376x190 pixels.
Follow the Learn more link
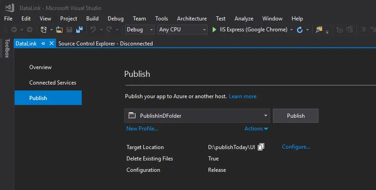[242, 96]
